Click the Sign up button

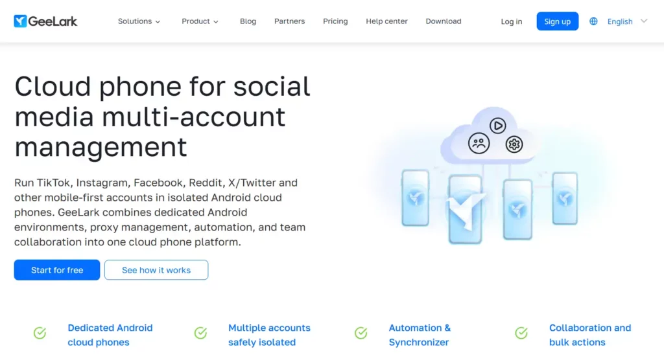pyautogui.click(x=557, y=21)
